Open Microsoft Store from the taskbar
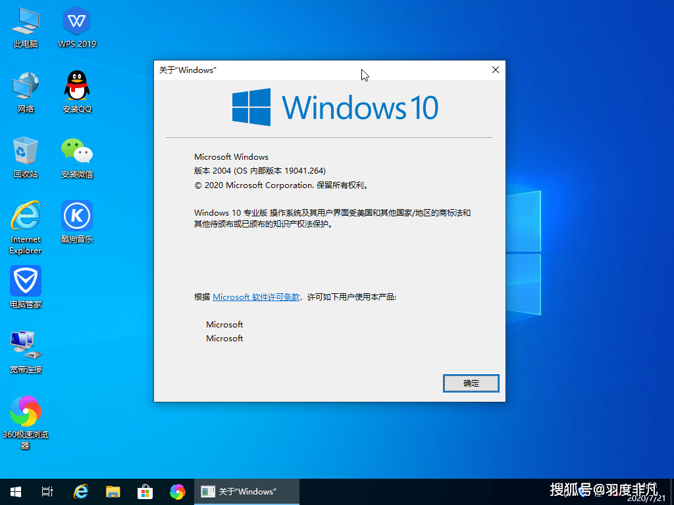 145,492
